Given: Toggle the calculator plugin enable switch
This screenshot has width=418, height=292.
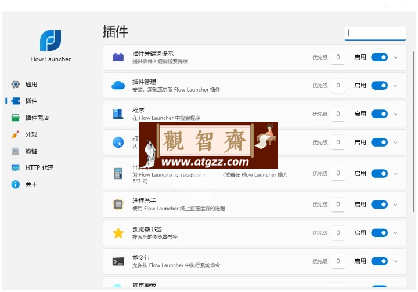Looking at the screenshot, I should (x=379, y=174).
